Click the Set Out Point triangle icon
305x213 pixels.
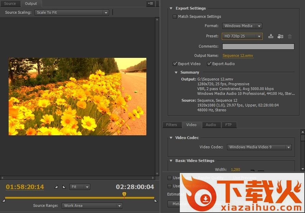(64, 187)
